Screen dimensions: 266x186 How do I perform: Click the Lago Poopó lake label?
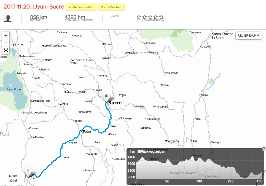[x=15, y=89]
